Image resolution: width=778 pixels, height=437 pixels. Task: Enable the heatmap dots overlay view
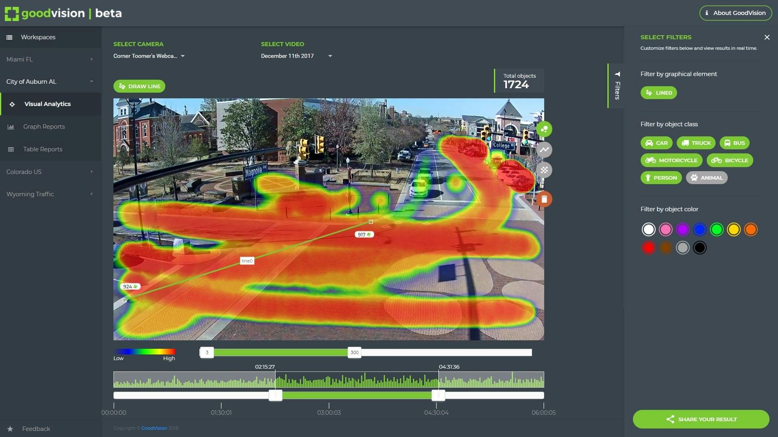coord(544,170)
